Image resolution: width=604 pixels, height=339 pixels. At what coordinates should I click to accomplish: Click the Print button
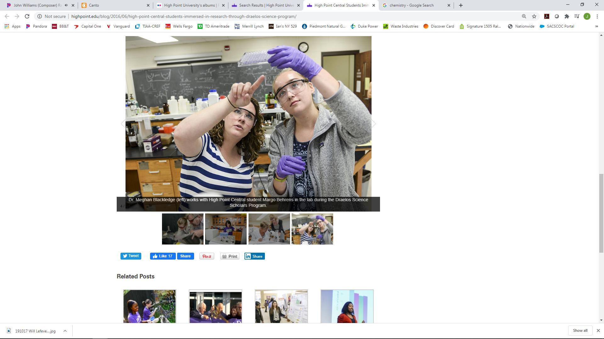pos(230,256)
